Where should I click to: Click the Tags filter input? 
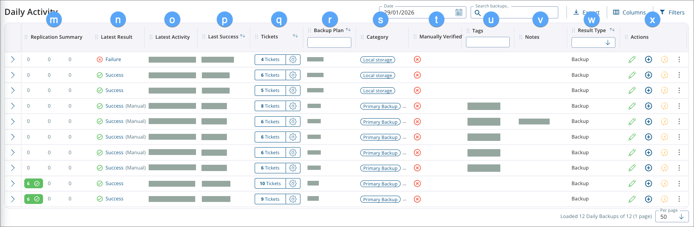pos(488,42)
